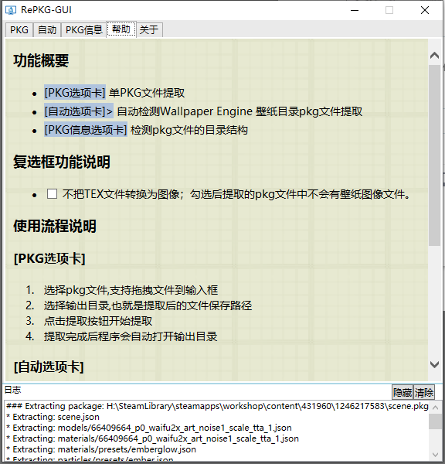Click the 清除 log button
Screen dimensions: 445x464
[x=423, y=393]
